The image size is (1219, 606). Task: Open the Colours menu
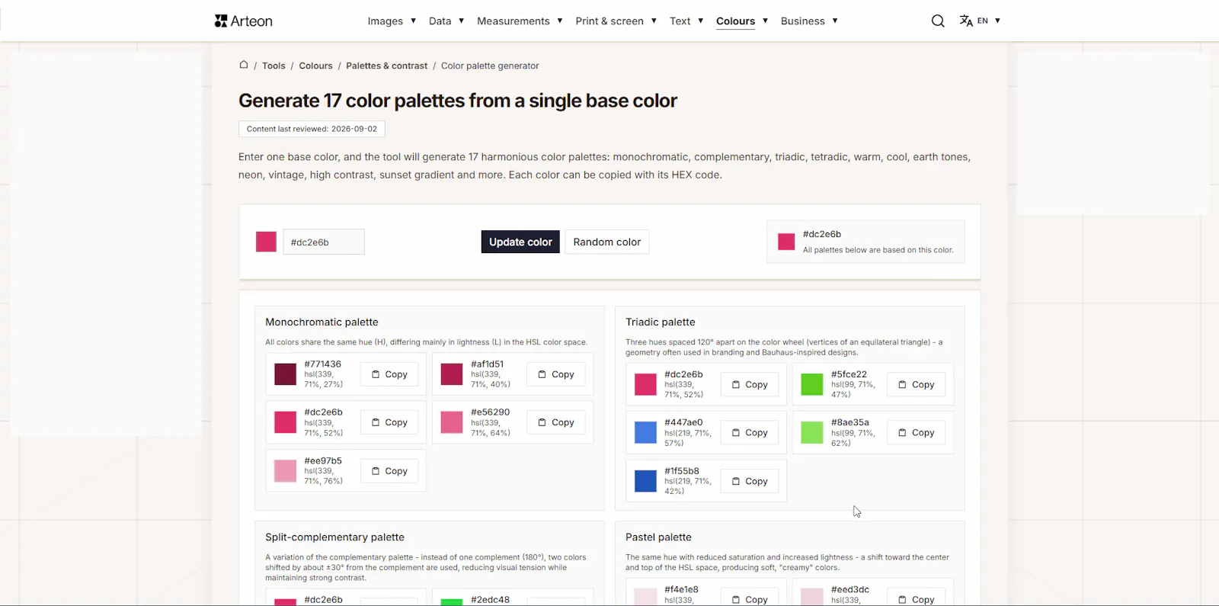point(735,21)
